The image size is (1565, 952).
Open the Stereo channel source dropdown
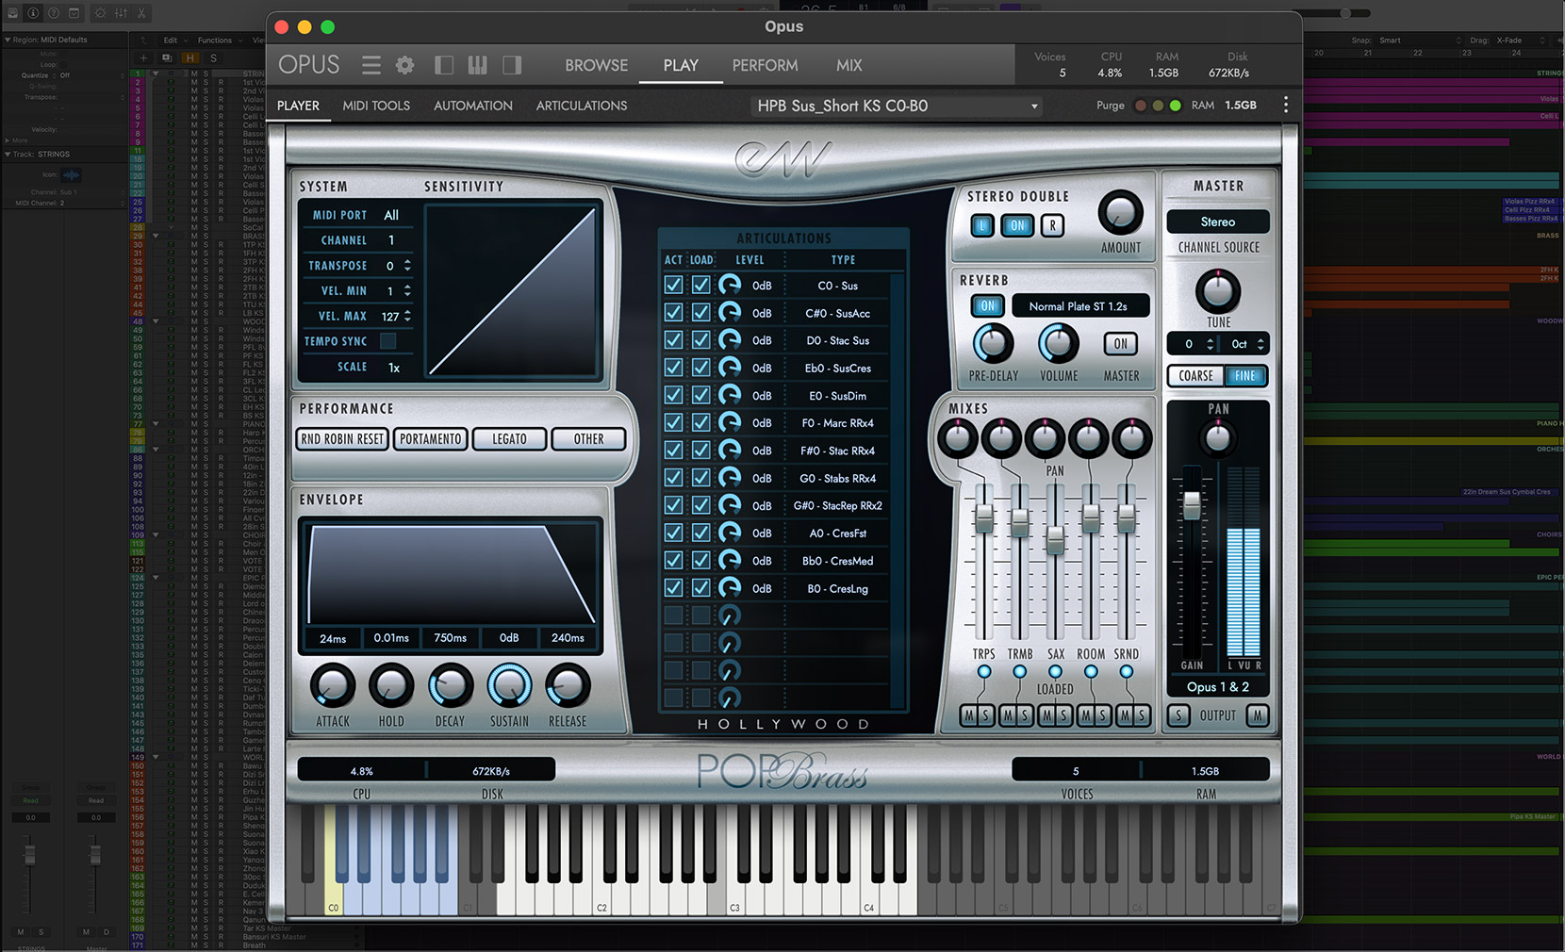click(x=1218, y=222)
